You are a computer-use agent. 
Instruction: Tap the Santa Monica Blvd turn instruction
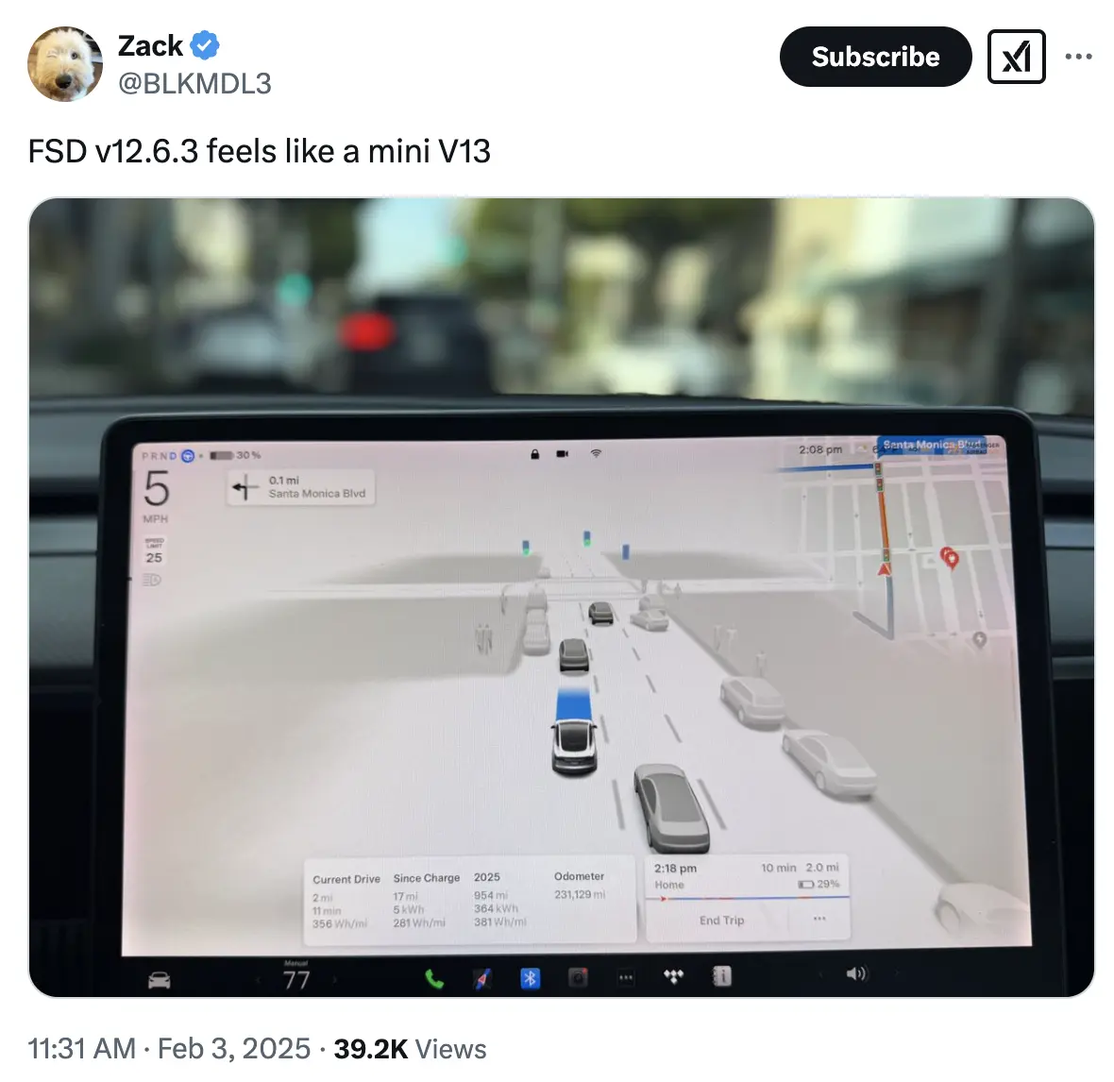coord(300,487)
